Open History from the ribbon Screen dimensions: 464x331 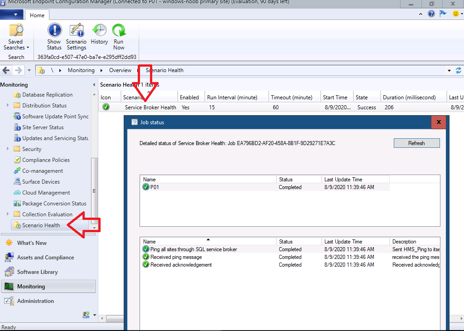pos(99,34)
